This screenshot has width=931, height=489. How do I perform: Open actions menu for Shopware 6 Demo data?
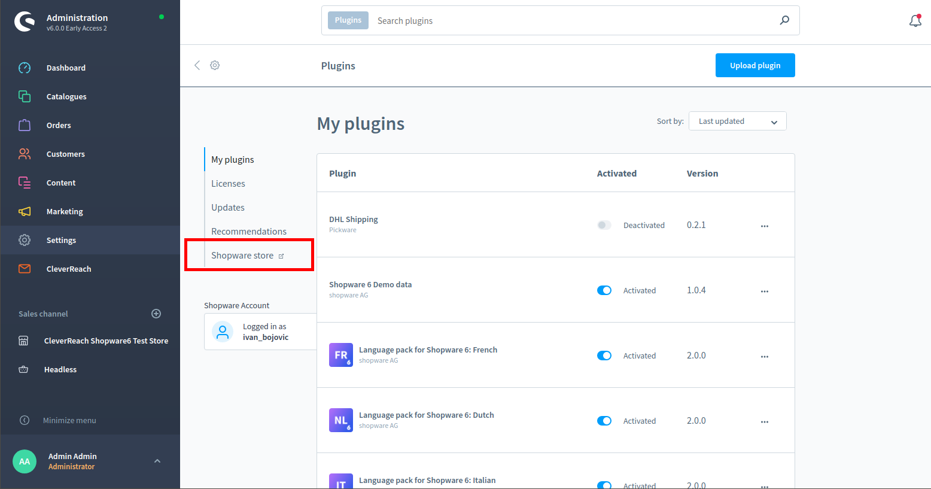pos(765,291)
